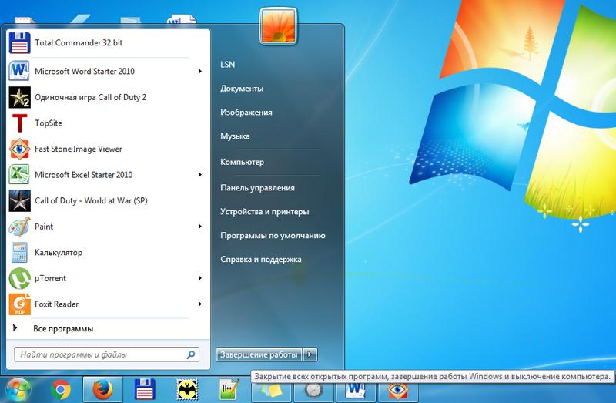The height and width of the screenshot is (403, 616).
Task: Open Панель управления
Action: tap(257, 188)
